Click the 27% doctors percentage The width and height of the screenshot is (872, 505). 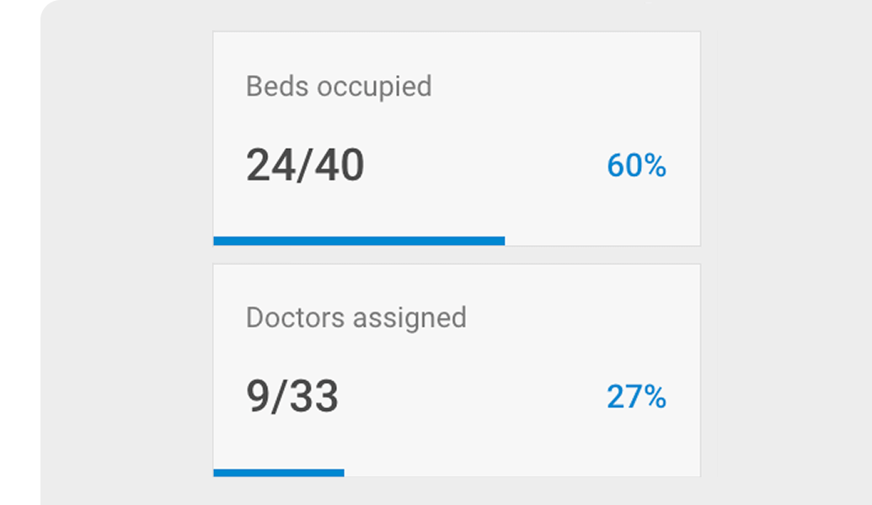636,396
